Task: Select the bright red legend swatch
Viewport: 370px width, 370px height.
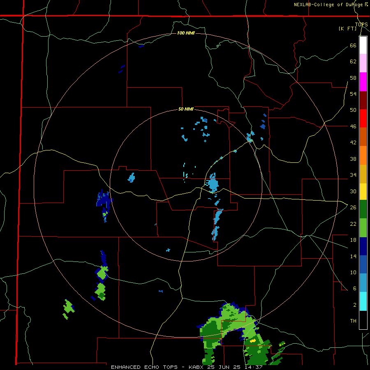Action: click(x=363, y=118)
